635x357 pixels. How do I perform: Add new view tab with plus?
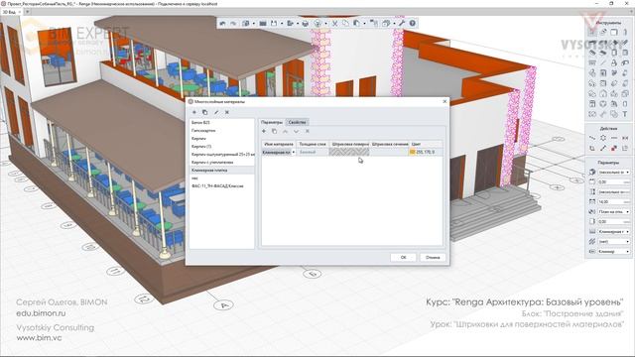tap(28, 12)
